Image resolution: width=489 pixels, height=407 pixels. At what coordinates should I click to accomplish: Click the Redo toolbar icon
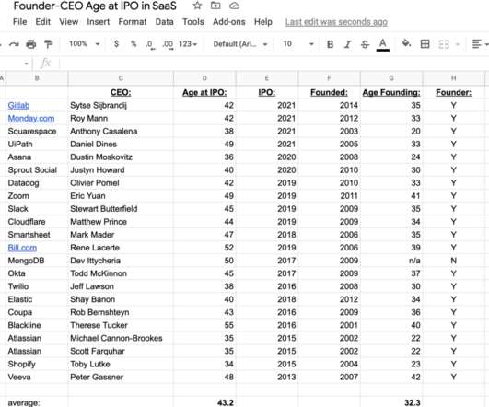point(14,44)
